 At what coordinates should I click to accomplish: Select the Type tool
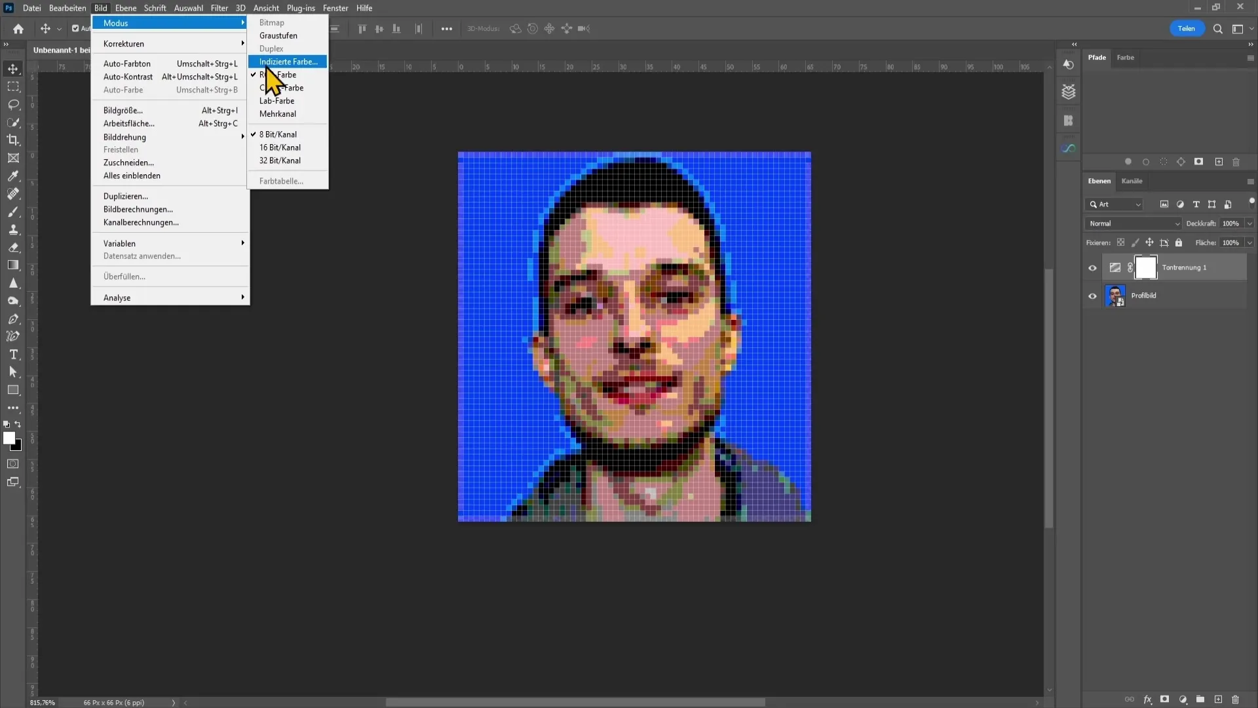13,355
